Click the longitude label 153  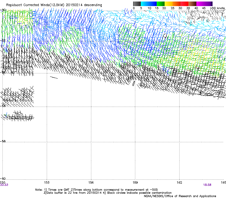(47, 182)
